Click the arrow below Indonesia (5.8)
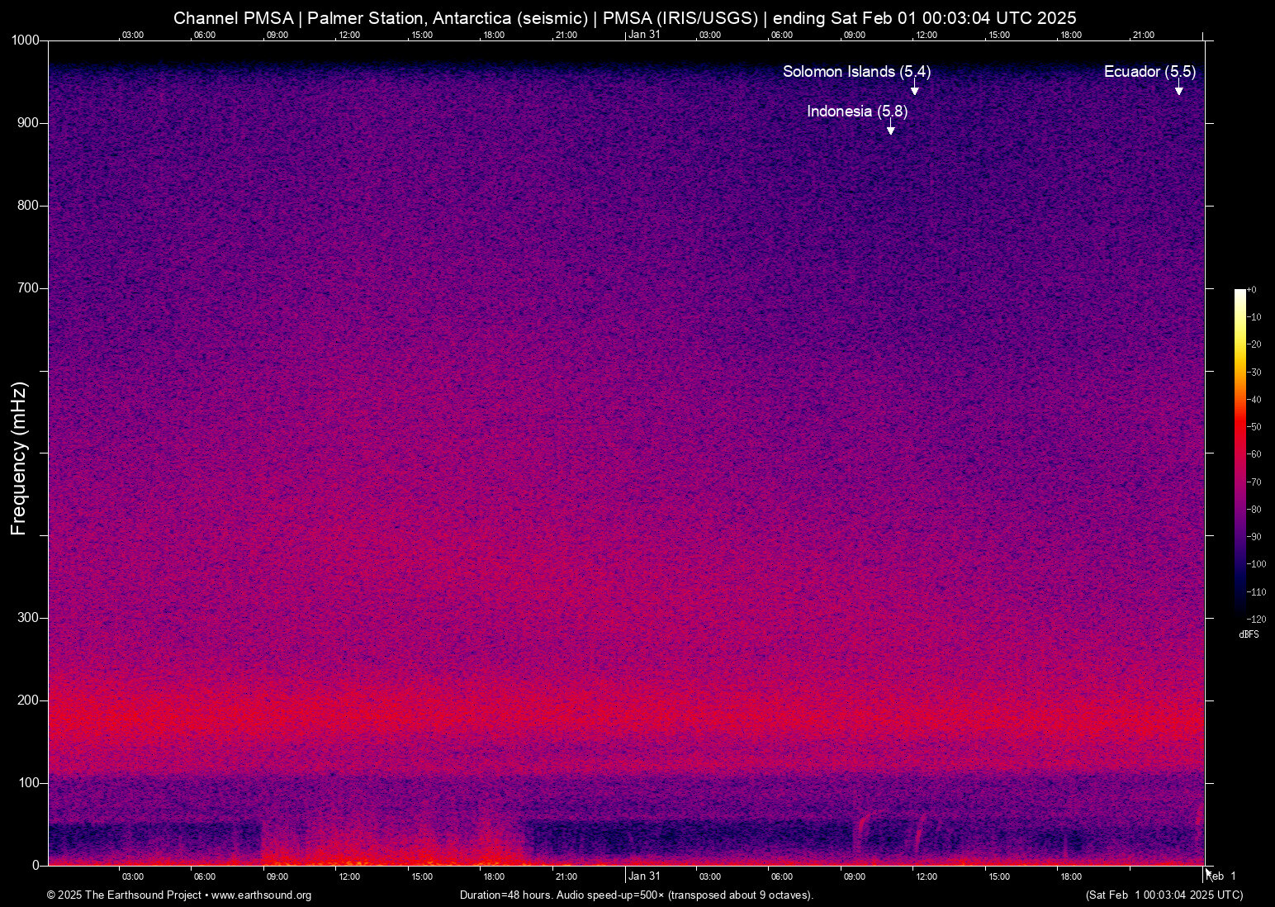 click(x=890, y=129)
